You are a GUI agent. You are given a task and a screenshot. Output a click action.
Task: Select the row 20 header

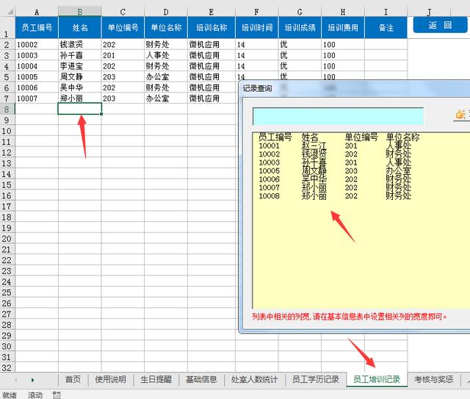pos(7,239)
